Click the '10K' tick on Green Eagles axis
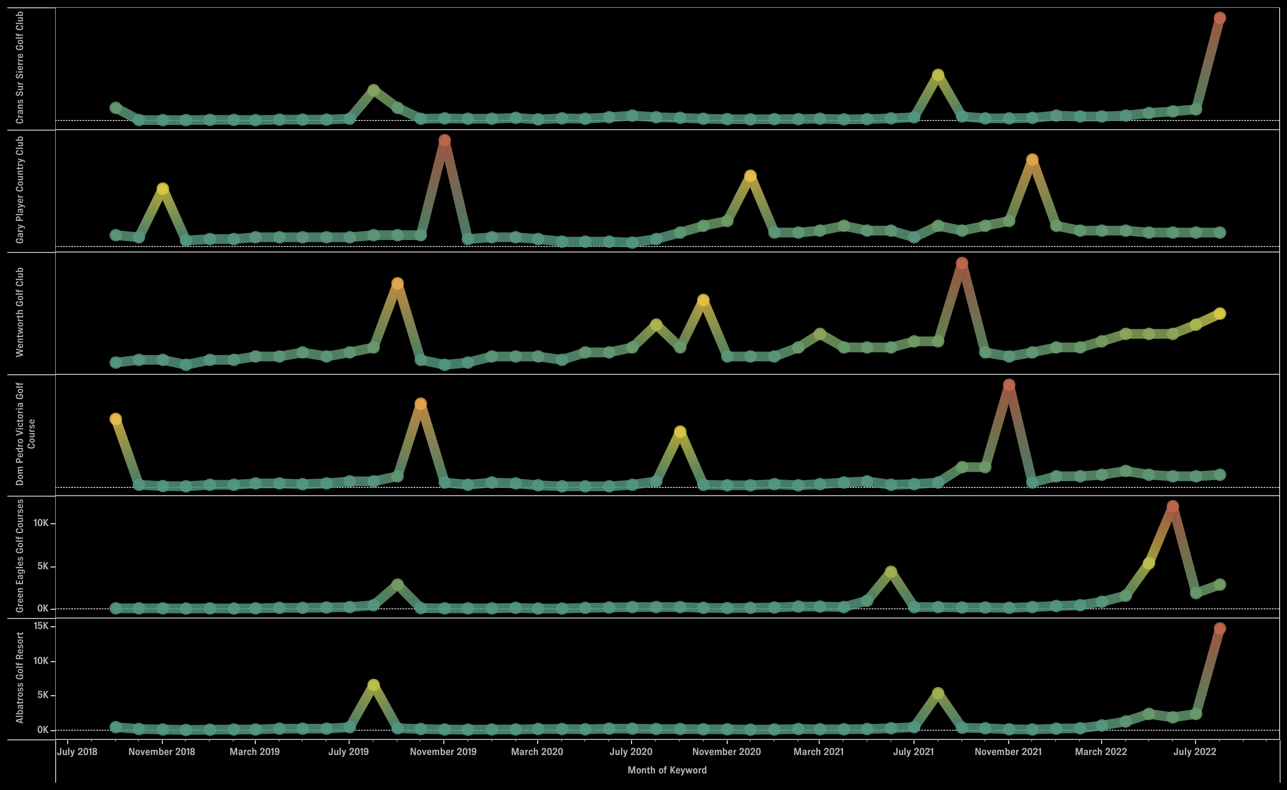The height and width of the screenshot is (790, 1287). point(41,523)
